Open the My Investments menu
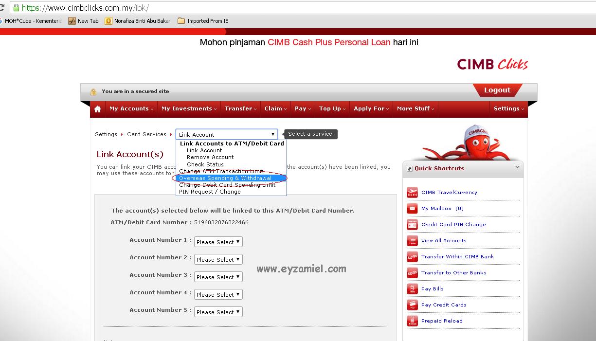This screenshot has height=341, width=596. click(189, 108)
